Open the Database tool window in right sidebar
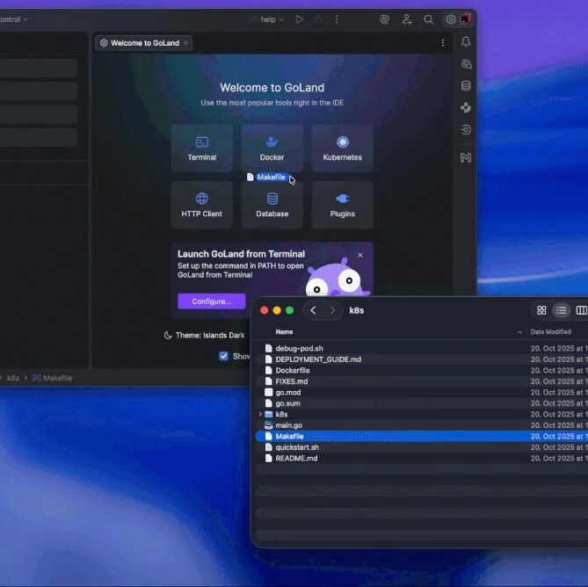This screenshot has height=587, width=588. 466,86
